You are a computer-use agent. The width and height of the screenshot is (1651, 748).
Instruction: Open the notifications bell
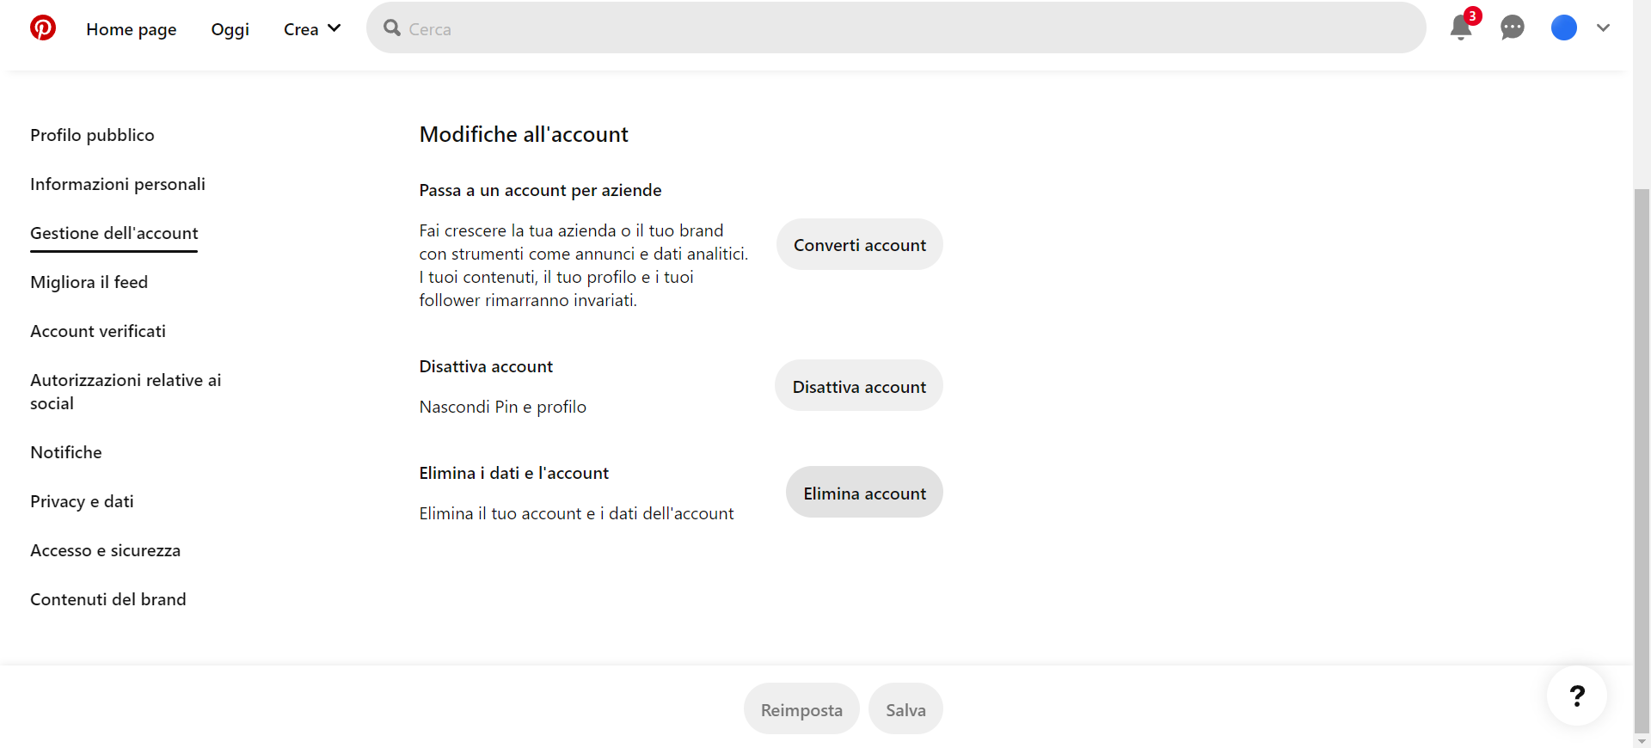tap(1460, 28)
